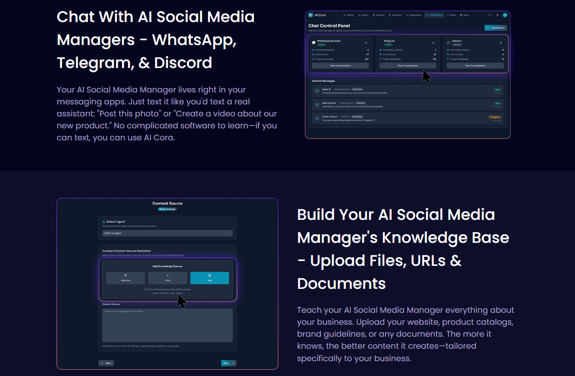
Task: Click the user avatar in top bar
Action: [x=505, y=15]
